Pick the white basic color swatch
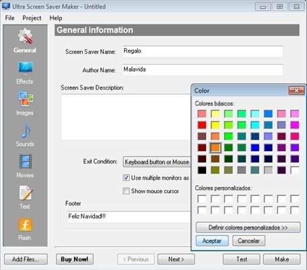 pos(295,170)
